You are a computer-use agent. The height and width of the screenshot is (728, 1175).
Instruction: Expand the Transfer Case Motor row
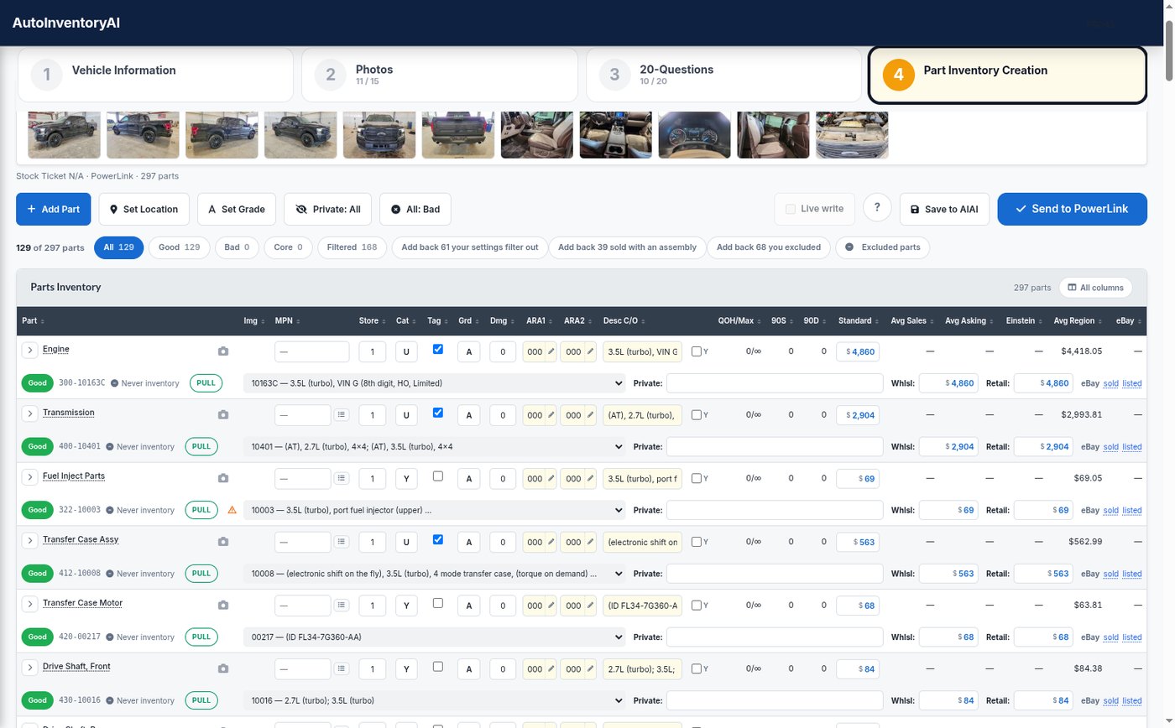click(29, 604)
